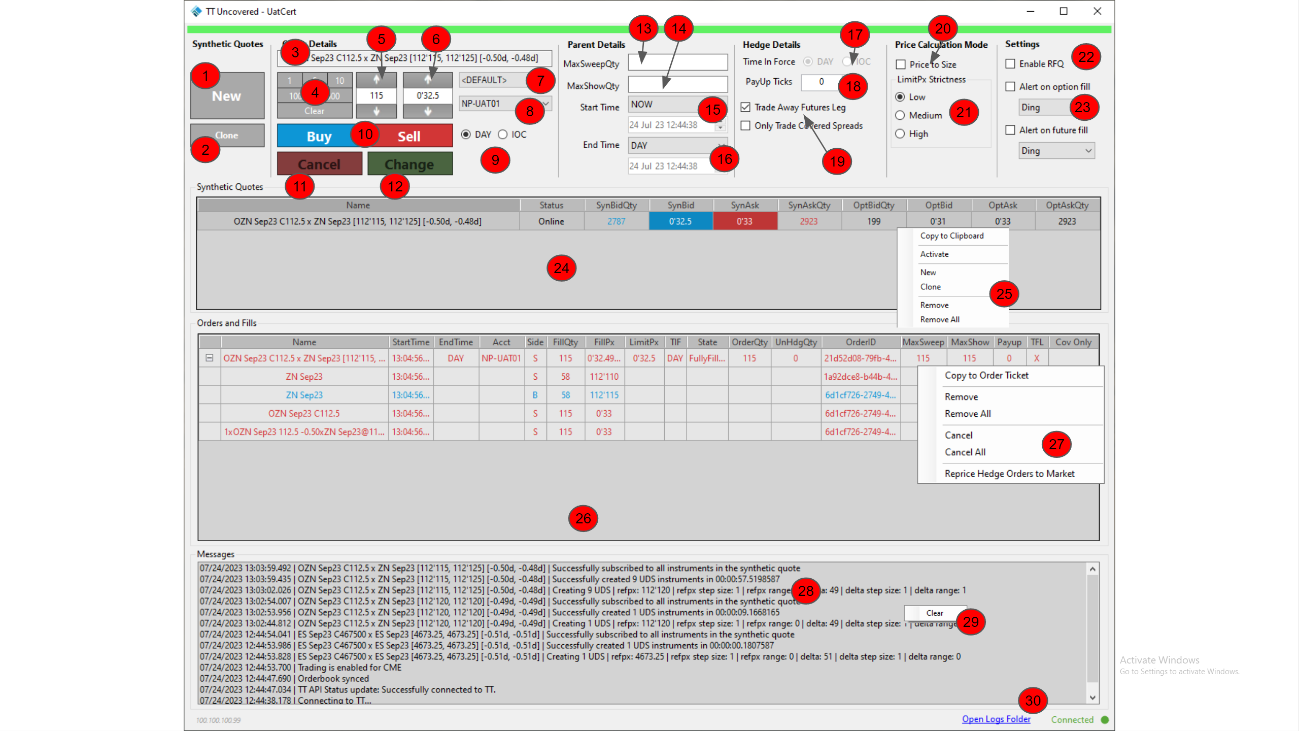Click quantity preset button 1
1299x731 pixels.
point(289,80)
